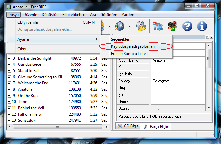Uncheck track 3 Dark is the Sunlight
Viewport: 221px width, 144px height.
(9, 58)
